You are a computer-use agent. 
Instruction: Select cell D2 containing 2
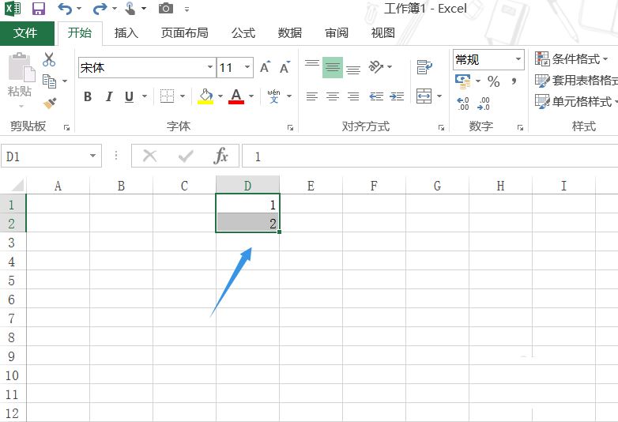(x=247, y=224)
